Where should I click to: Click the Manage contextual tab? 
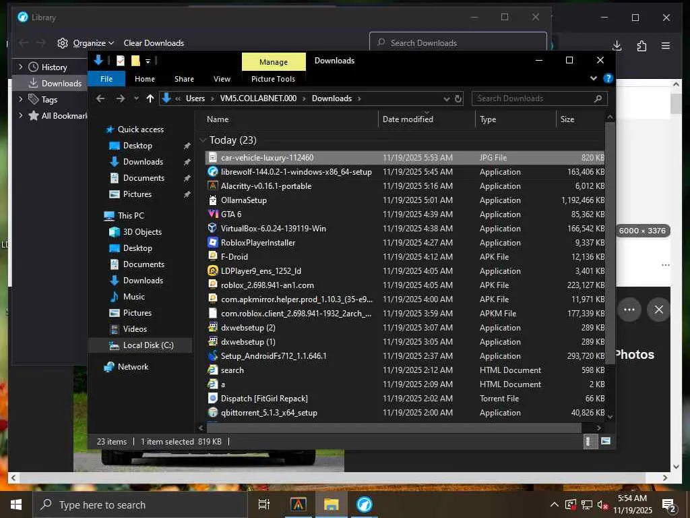point(274,62)
